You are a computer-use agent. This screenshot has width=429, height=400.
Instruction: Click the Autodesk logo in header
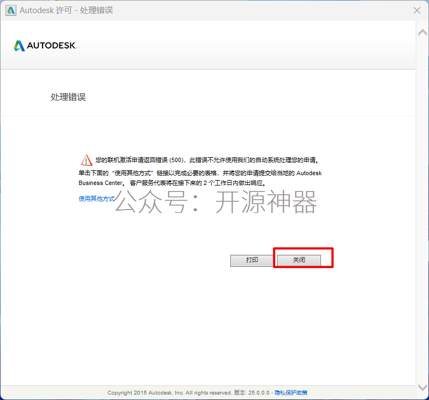[45, 45]
